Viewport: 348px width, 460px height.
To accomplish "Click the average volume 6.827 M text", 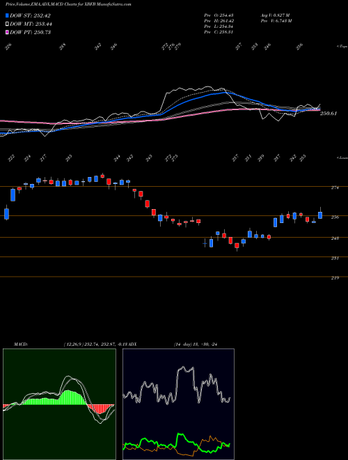I will (x=275, y=15).
